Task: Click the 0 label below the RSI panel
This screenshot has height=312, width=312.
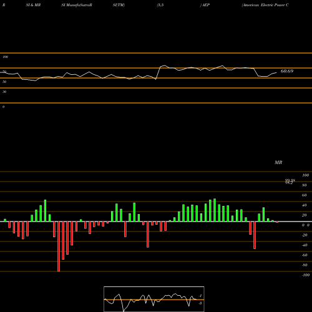Action: pos(3,107)
